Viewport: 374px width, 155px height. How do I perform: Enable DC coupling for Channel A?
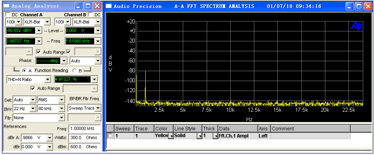tap(8, 15)
